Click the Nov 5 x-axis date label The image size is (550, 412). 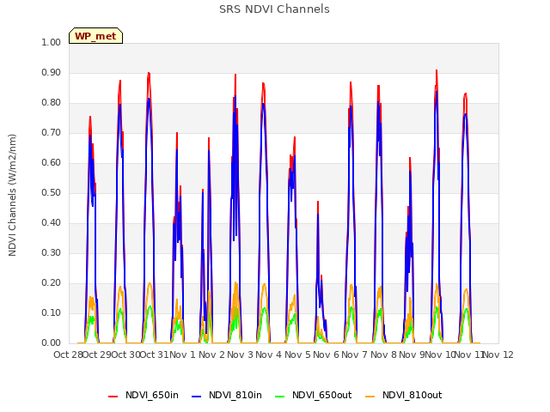(297, 354)
